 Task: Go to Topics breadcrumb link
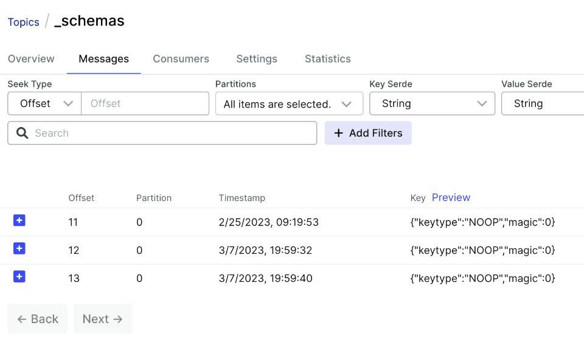coord(24,22)
